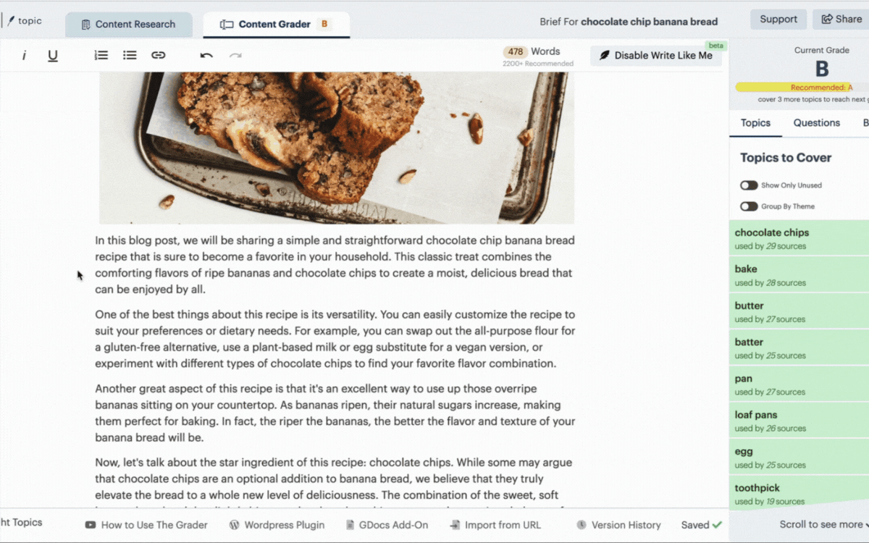Click the Share button
869x543 pixels.
[x=841, y=20]
